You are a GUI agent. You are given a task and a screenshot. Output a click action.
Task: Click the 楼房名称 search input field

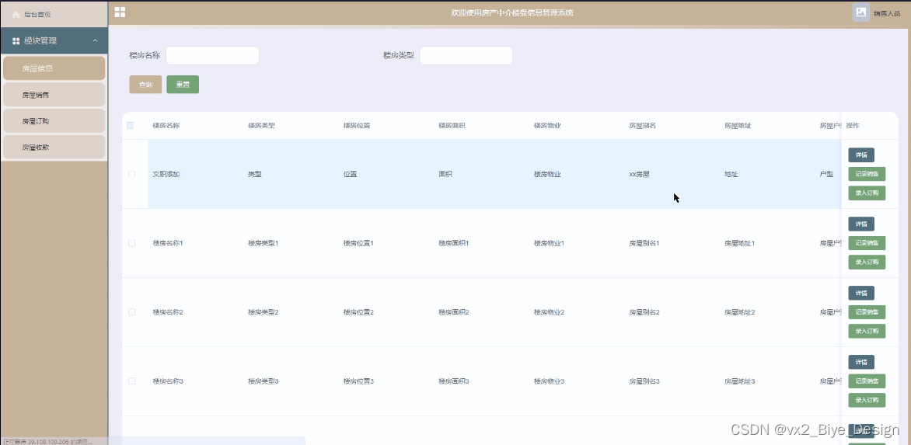click(x=212, y=55)
